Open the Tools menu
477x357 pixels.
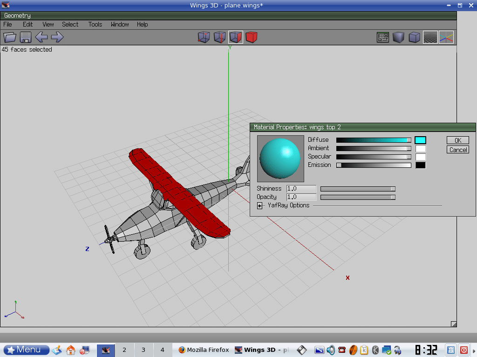point(95,24)
